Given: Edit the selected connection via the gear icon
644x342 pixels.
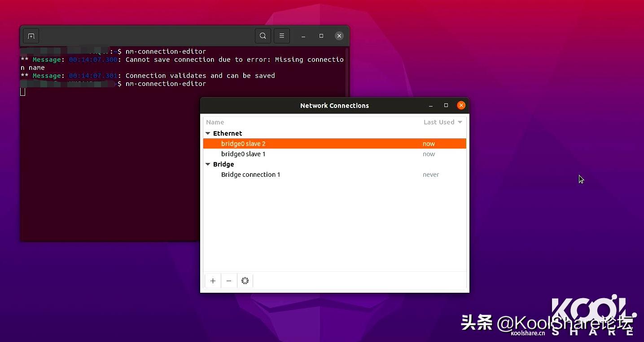Looking at the screenshot, I should 245,281.
